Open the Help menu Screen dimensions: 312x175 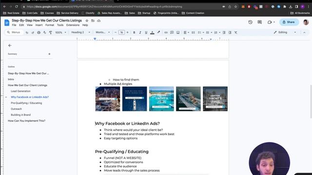85,25
